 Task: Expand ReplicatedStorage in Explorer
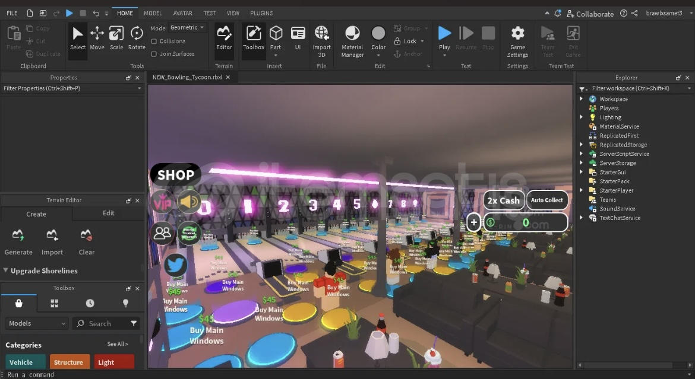[581, 145]
